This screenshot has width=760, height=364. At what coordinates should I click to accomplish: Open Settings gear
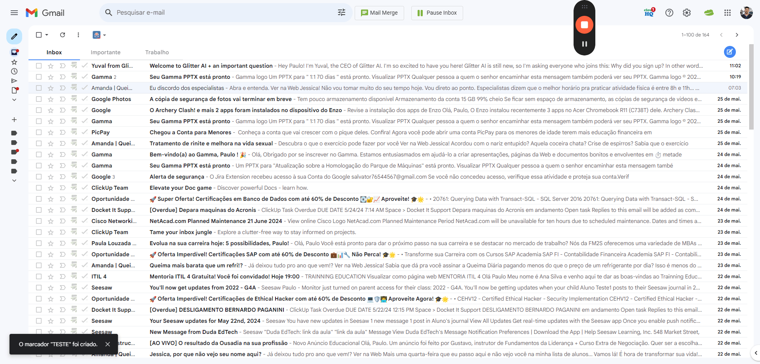click(x=687, y=13)
